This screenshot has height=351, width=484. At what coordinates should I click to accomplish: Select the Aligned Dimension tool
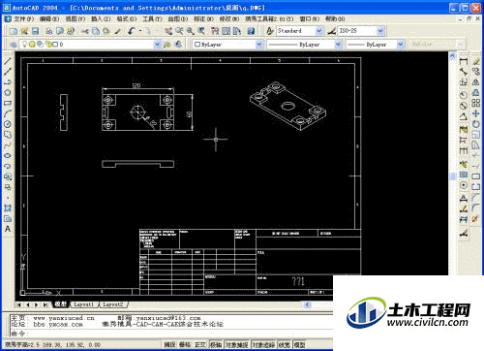pos(464,72)
